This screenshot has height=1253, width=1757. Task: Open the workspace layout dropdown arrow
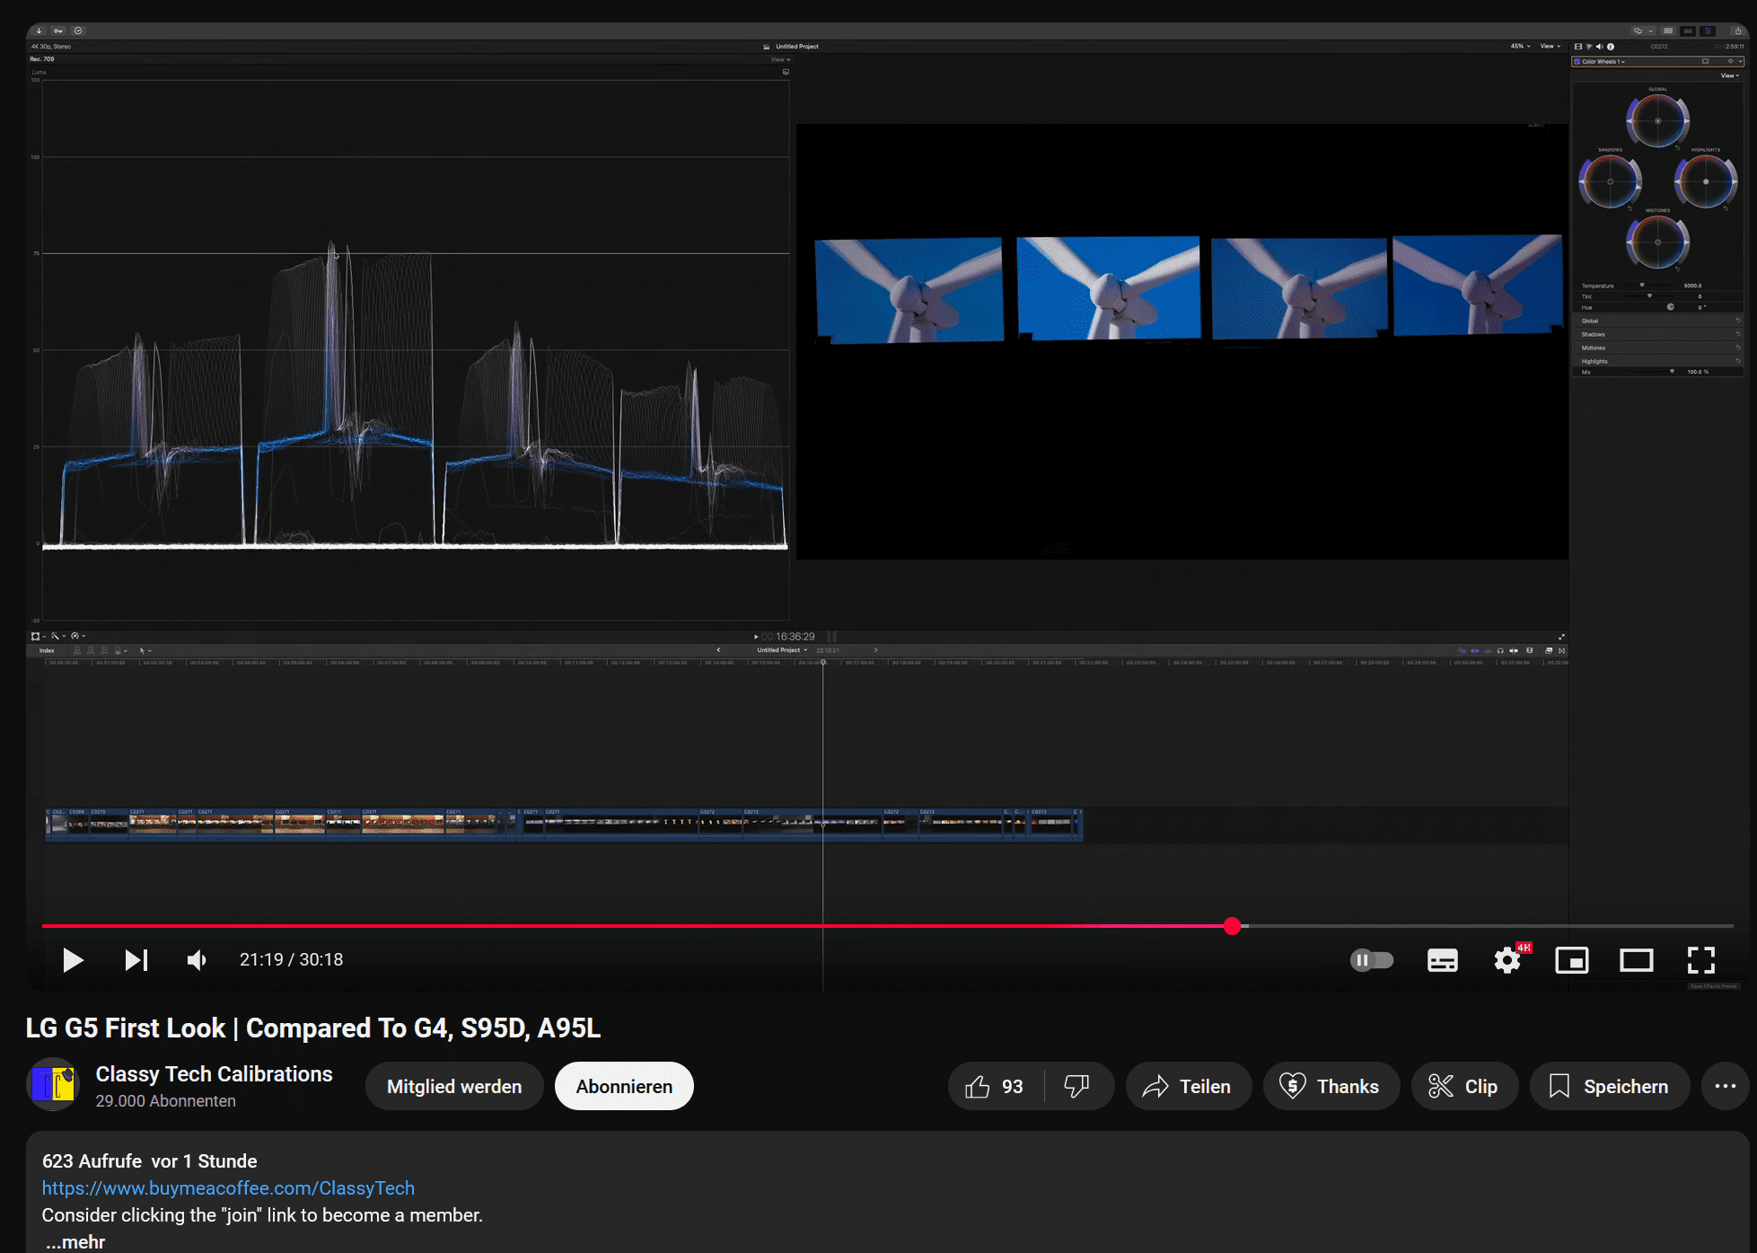coord(1651,31)
